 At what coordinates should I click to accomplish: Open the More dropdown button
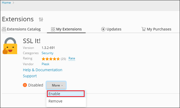(56, 85)
